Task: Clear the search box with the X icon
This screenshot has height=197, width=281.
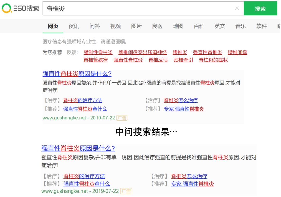Action: (237, 8)
